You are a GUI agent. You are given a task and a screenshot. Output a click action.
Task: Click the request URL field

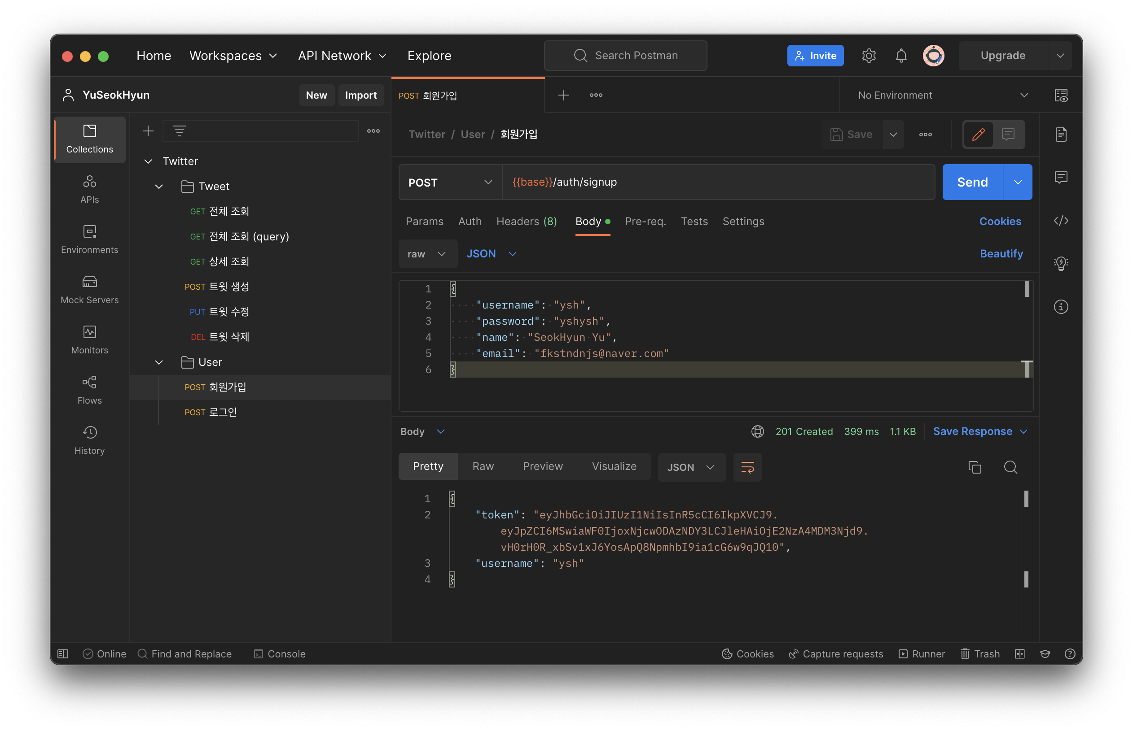[x=718, y=182]
